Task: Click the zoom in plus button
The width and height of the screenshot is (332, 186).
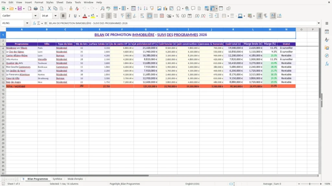Action: [321, 184]
